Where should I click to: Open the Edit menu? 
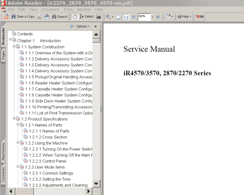coord(22,9)
